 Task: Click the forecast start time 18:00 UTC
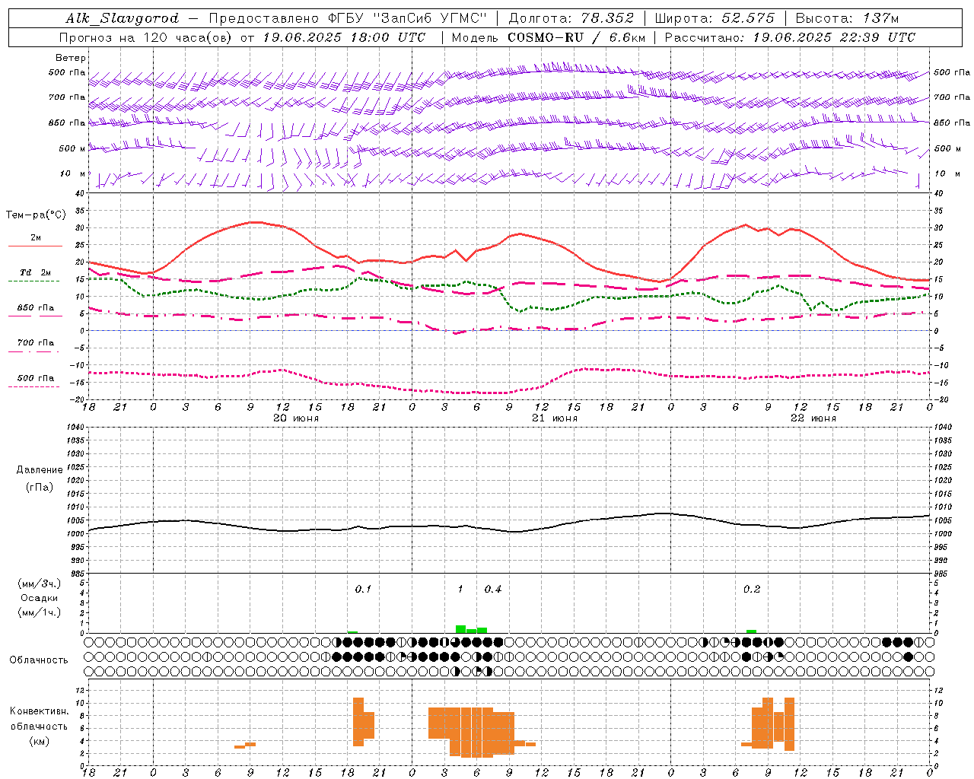pos(387,37)
